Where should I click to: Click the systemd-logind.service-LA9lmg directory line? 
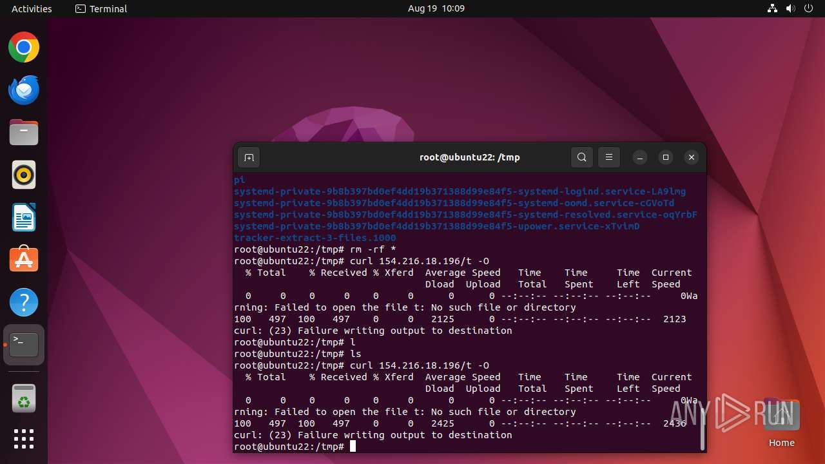pos(460,191)
